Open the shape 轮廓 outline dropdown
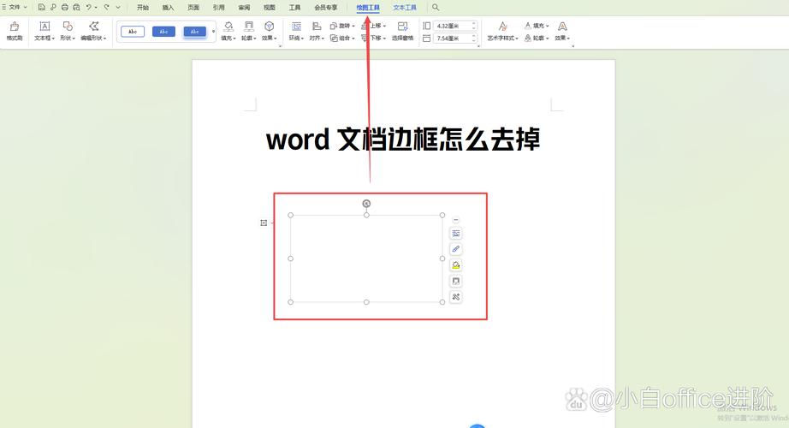 pos(248,31)
